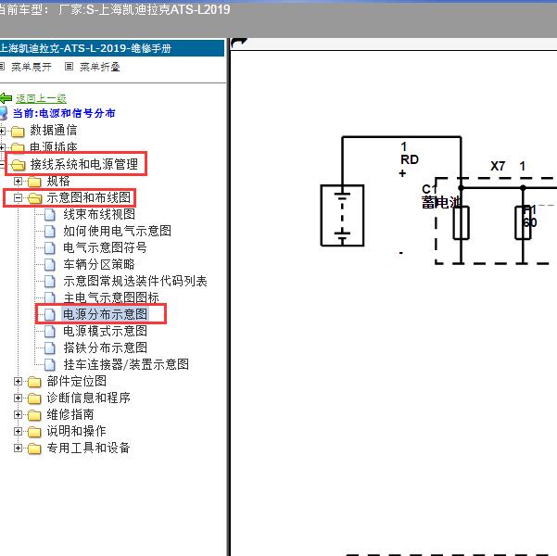
Task: Select 维修指南 folder label
Action: point(70,414)
